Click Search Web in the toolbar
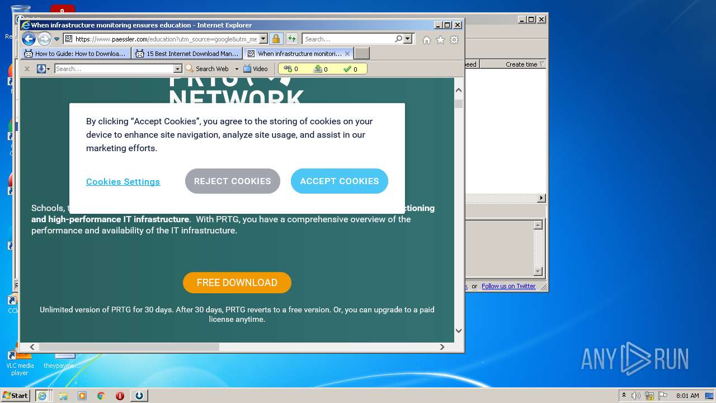716x403 pixels. (207, 69)
